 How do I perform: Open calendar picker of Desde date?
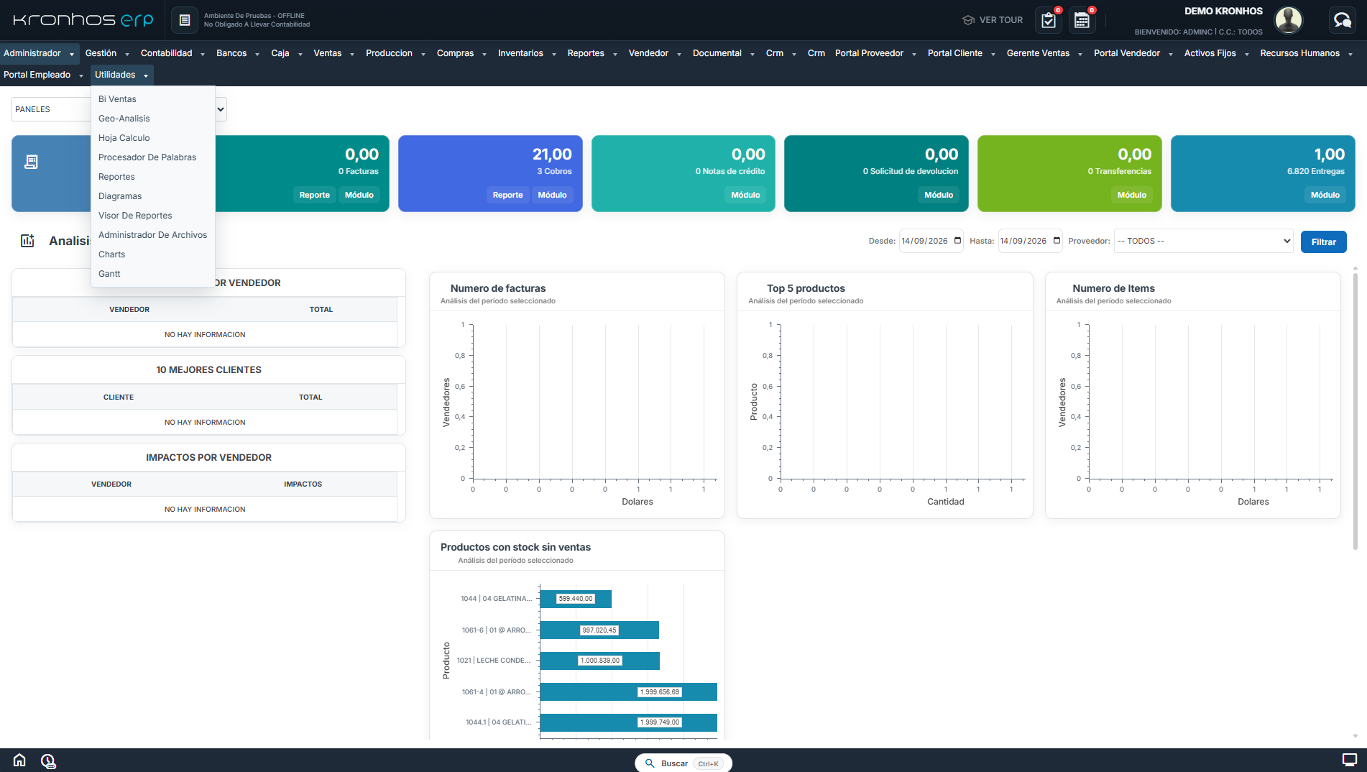pos(957,241)
